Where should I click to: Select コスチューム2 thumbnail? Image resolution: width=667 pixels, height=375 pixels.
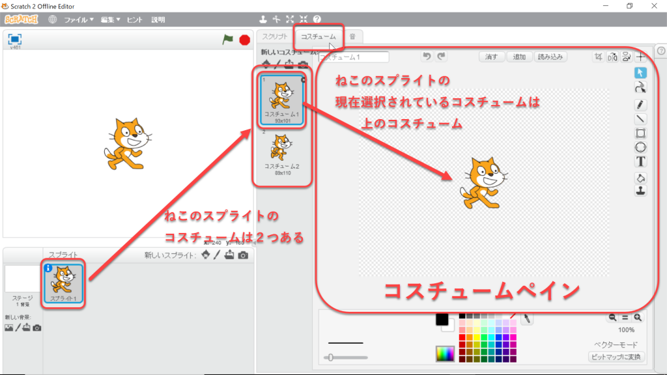click(281, 153)
